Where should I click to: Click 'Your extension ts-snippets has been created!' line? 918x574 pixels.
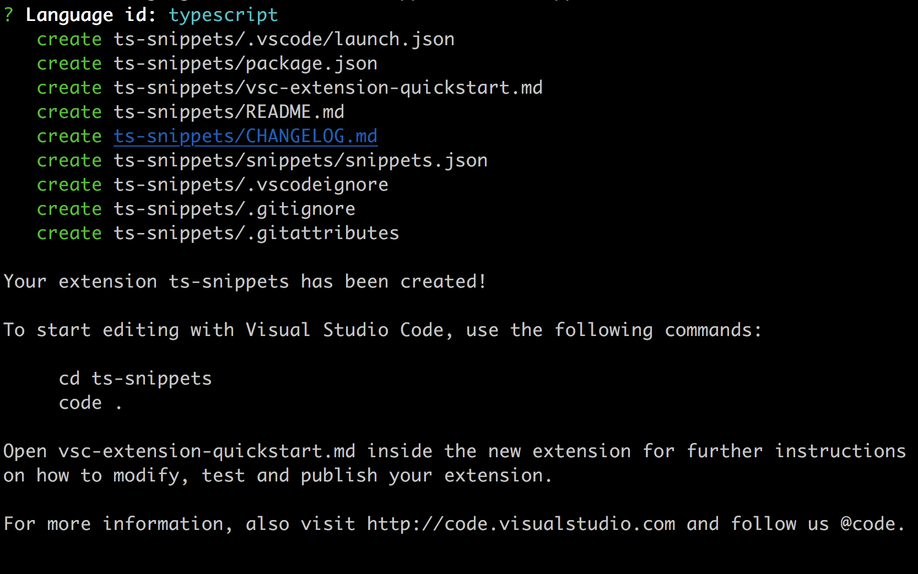point(245,281)
